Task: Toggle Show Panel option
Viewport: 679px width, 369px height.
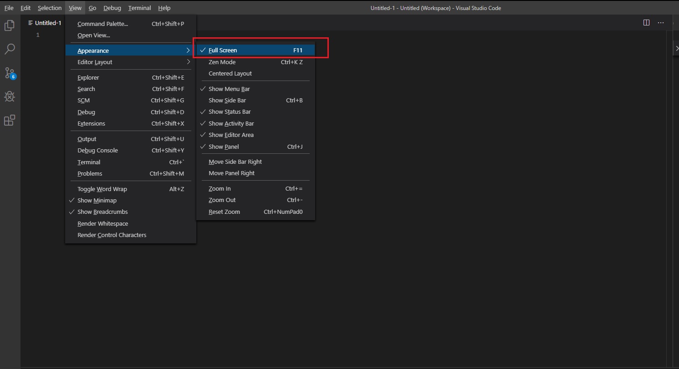Action: (255, 147)
